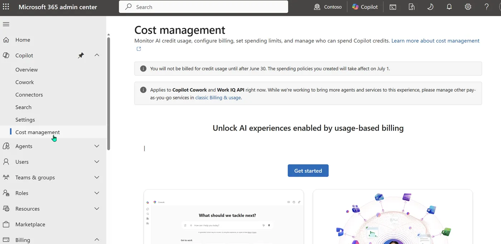Click Microsoft 365 admin center title
The image size is (501, 244).
click(58, 7)
